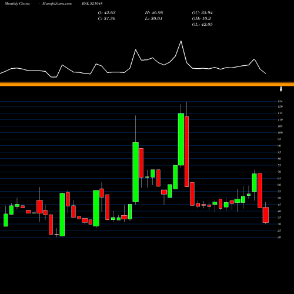Viewport: 294px width, 294px height.
Task: Click the final red candle closing near 31
Action: 266,215
